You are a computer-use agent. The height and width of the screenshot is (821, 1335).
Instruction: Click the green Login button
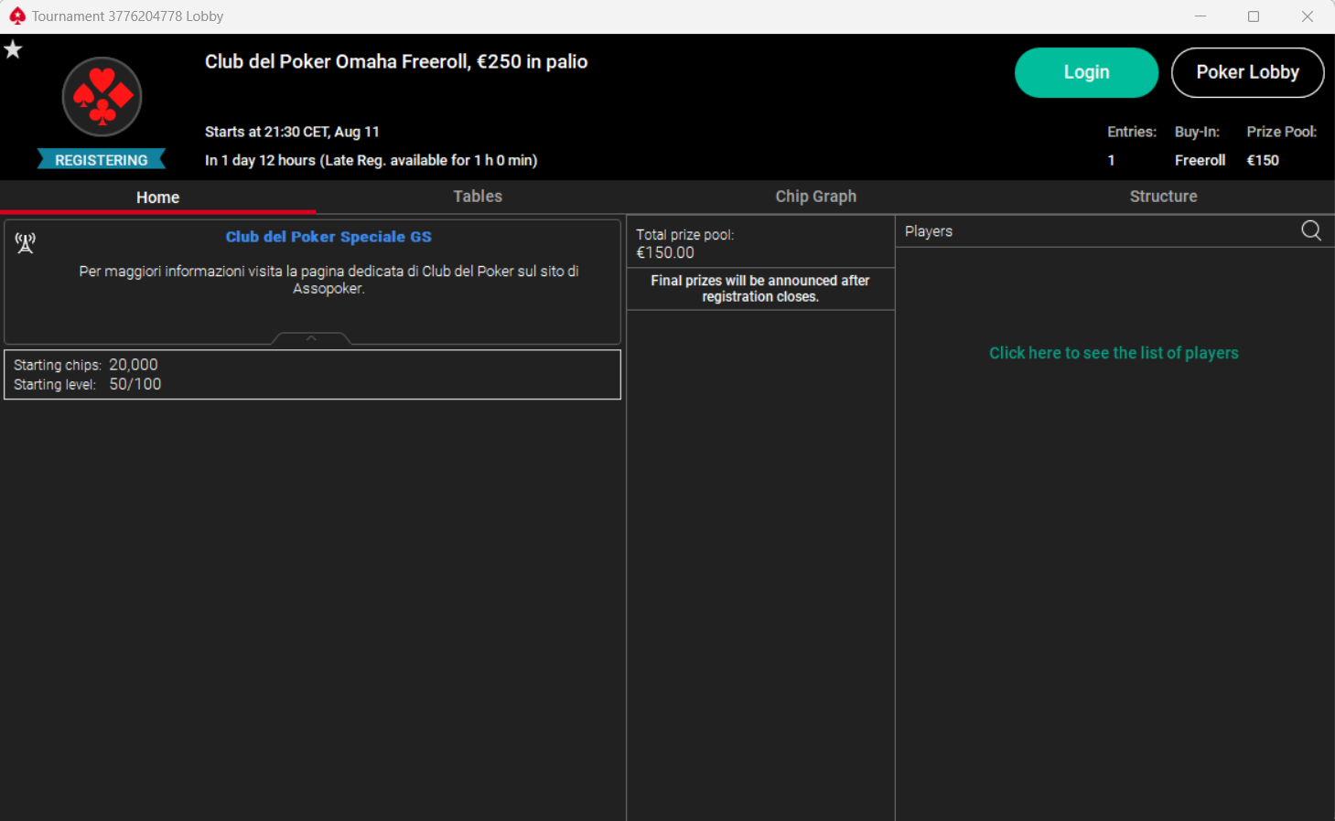[1086, 72]
